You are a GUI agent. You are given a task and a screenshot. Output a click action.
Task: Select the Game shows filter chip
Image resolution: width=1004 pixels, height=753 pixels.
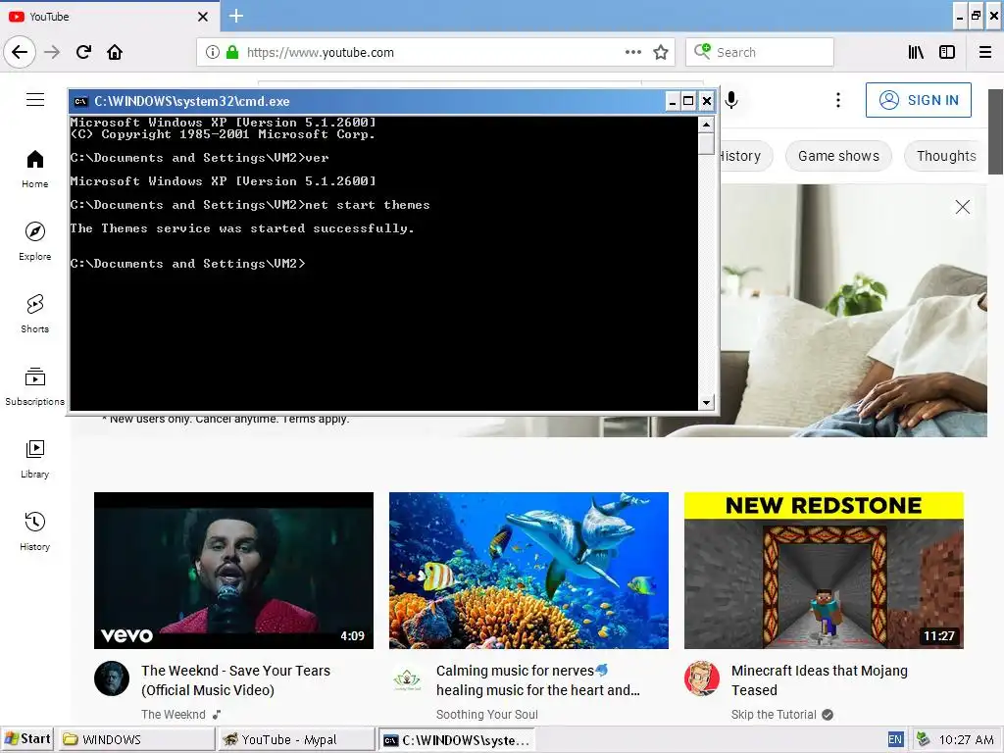pyautogui.click(x=838, y=156)
